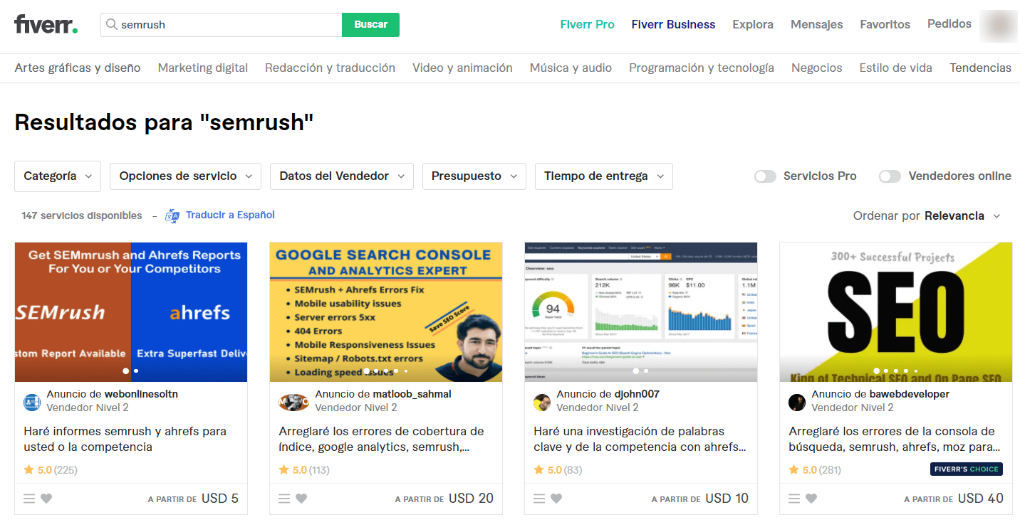Click seller name webonlinesoltn
Viewport: 1020px width, 527px height.
tap(141, 394)
